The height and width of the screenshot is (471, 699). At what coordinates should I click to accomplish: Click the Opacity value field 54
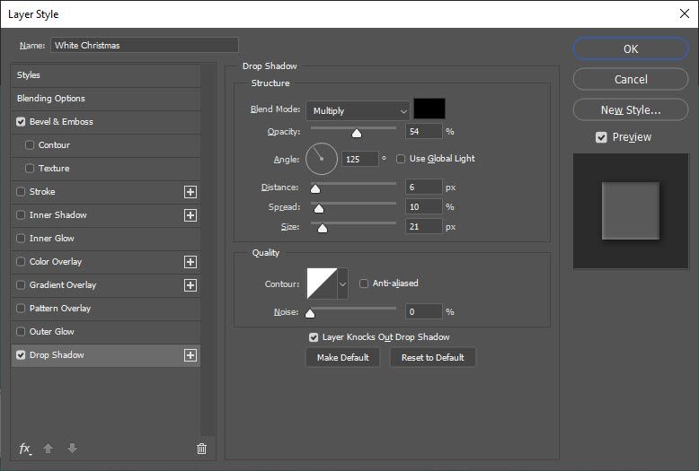click(423, 131)
